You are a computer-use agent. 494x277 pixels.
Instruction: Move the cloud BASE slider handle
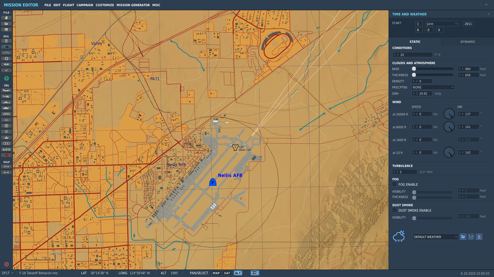414,69
